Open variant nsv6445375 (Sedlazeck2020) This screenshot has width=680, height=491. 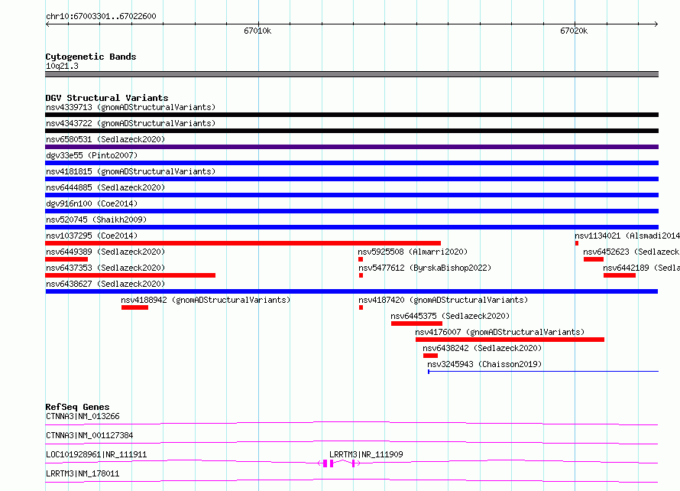[x=450, y=316]
